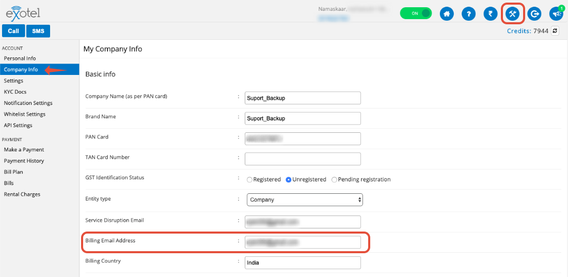568x277 pixels.
Task: Click the Company Name input field
Action: pos(303,98)
